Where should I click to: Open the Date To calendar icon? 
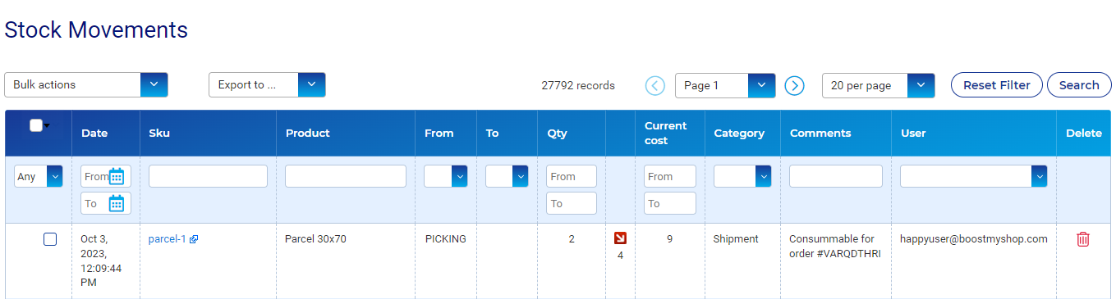[x=117, y=203]
